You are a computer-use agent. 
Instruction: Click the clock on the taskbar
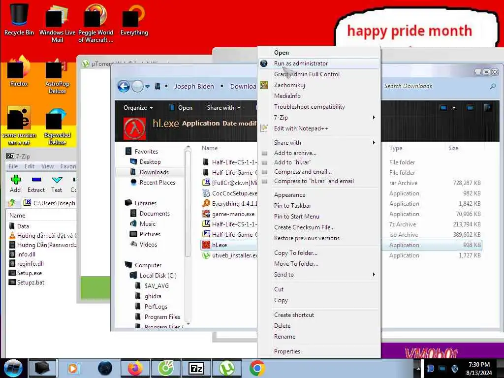tap(479, 369)
